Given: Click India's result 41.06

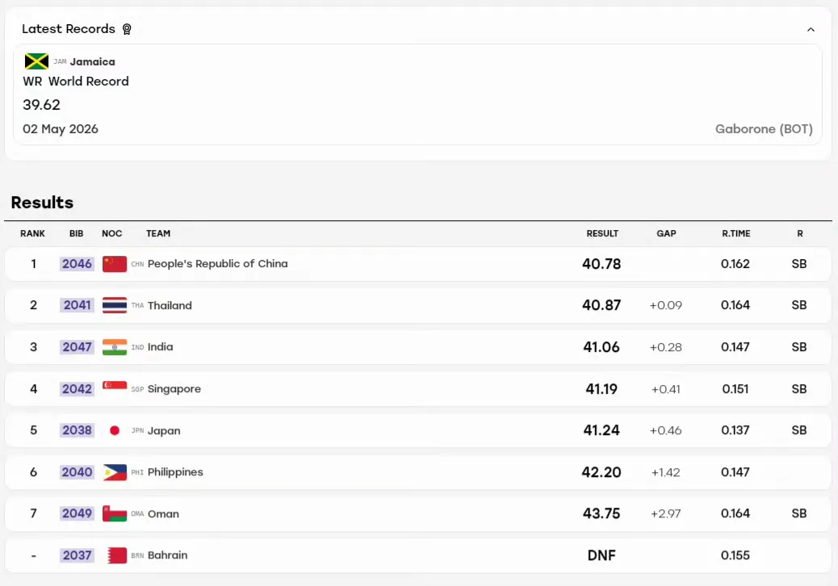Looking at the screenshot, I should (x=601, y=347).
